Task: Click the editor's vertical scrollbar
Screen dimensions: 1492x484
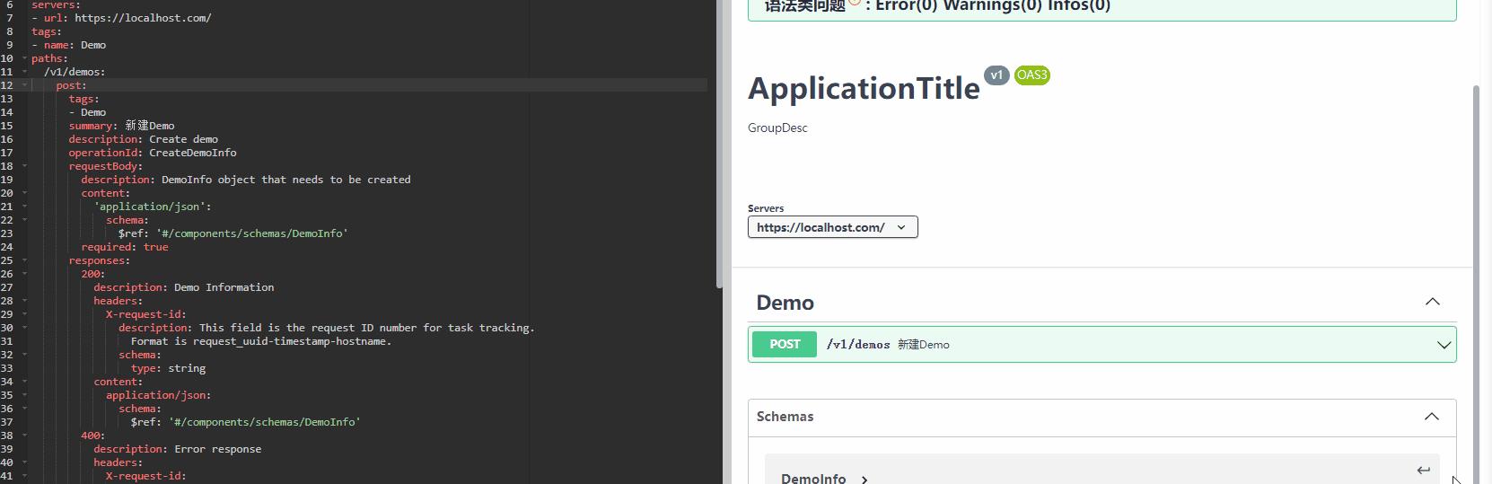Action: (x=719, y=144)
